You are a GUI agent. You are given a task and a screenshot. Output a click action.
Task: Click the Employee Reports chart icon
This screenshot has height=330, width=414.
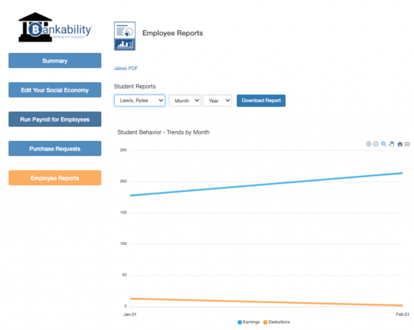click(x=125, y=36)
